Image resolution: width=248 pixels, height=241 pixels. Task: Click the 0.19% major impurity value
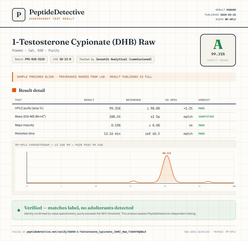[x=116, y=125]
